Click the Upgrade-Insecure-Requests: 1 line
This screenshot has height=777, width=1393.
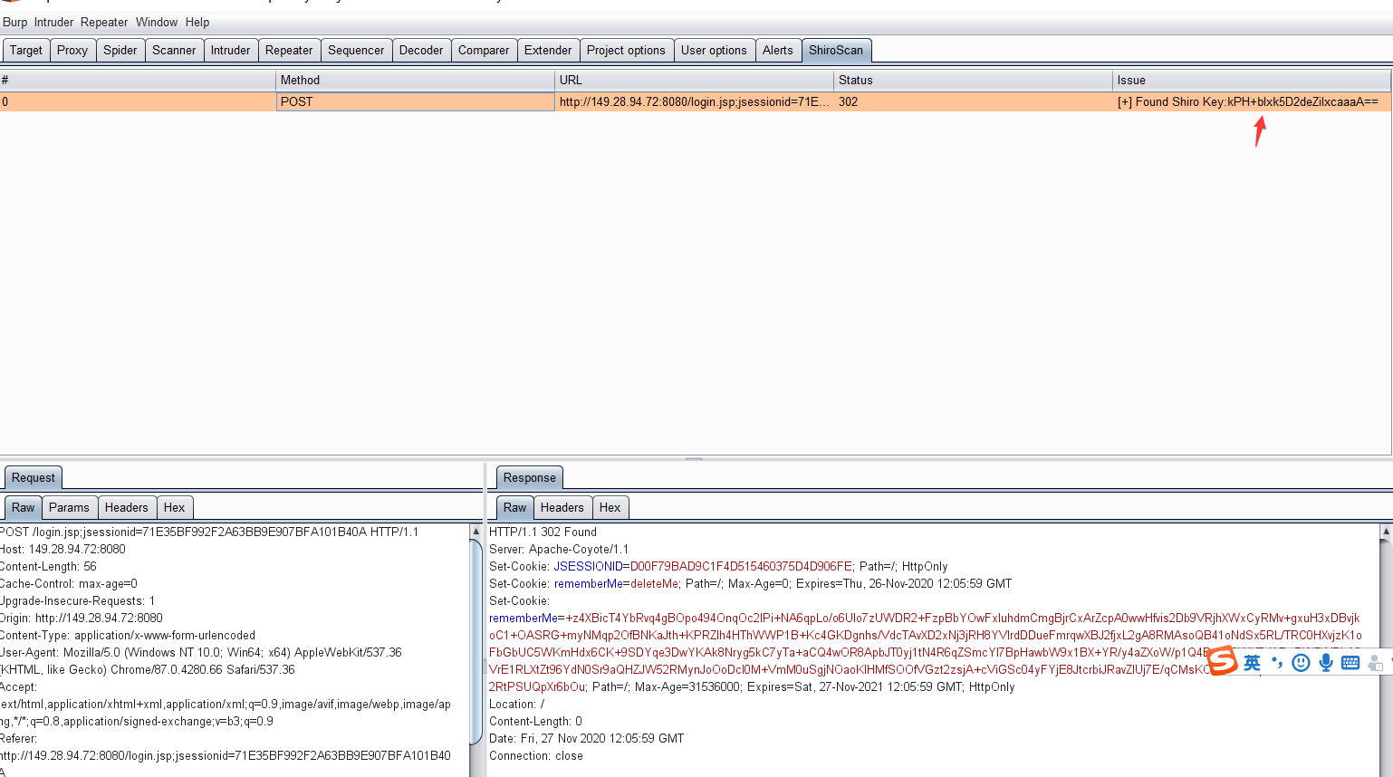[78, 600]
